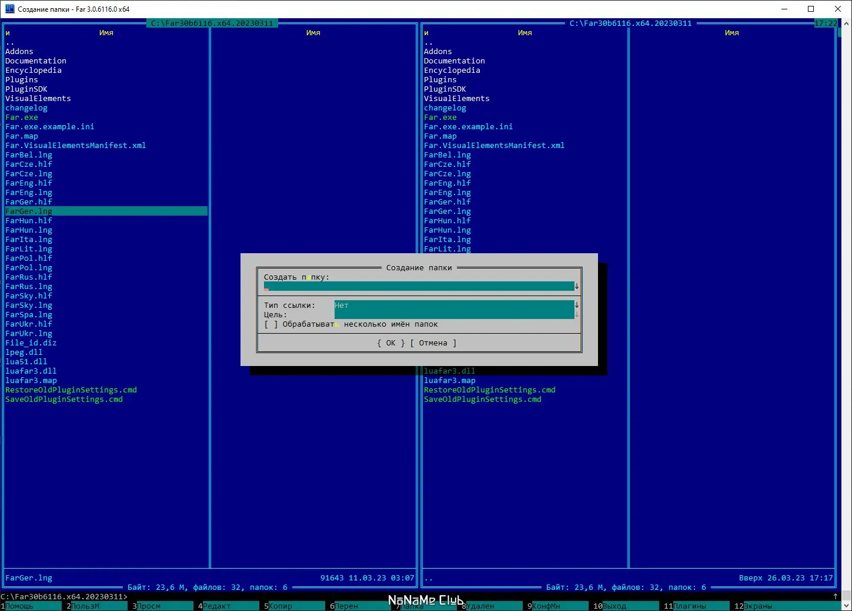Select Far.exe.example.ini in right panel
Viewport: 852px width, 611px height.
[x=469, y=127]
